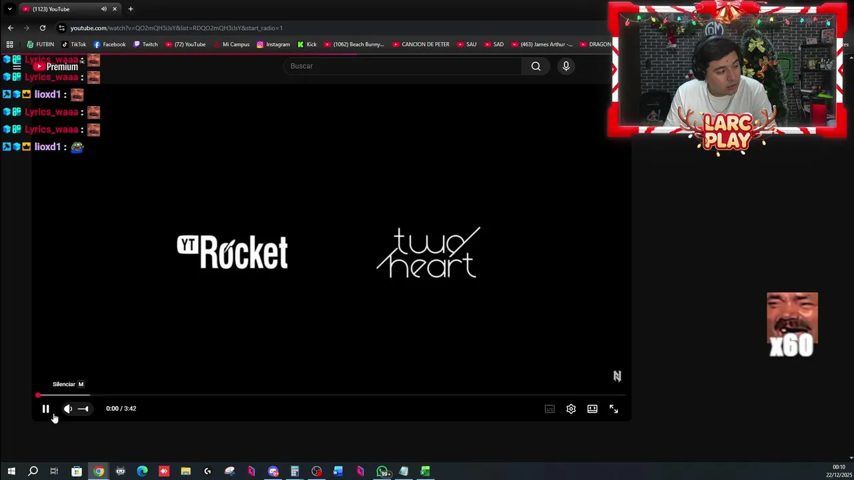Open Microsoft Word from taskbar

click(x=338, y=471)
